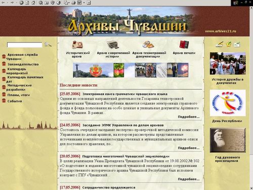Open Исторический архив book icon
Image resolution: width=253 pixels, height=190 pixels.
click(x=77, y=45)
